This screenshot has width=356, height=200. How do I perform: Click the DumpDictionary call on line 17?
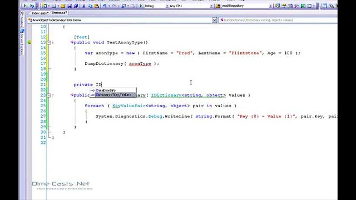[x=104, y=64]
